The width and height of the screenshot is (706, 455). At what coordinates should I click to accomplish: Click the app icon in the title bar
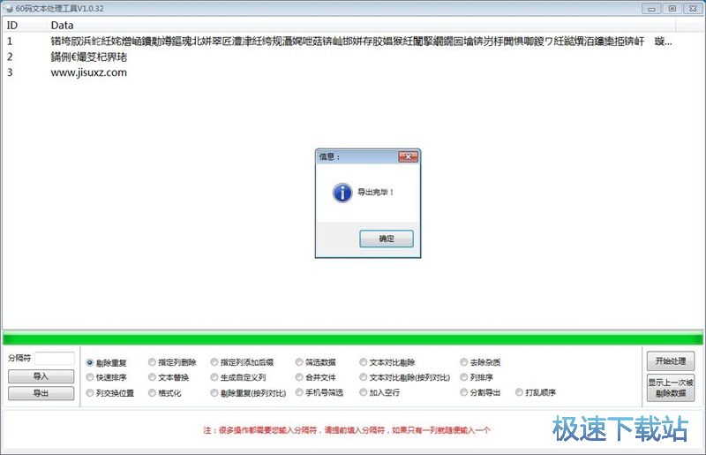pos(9,9)
